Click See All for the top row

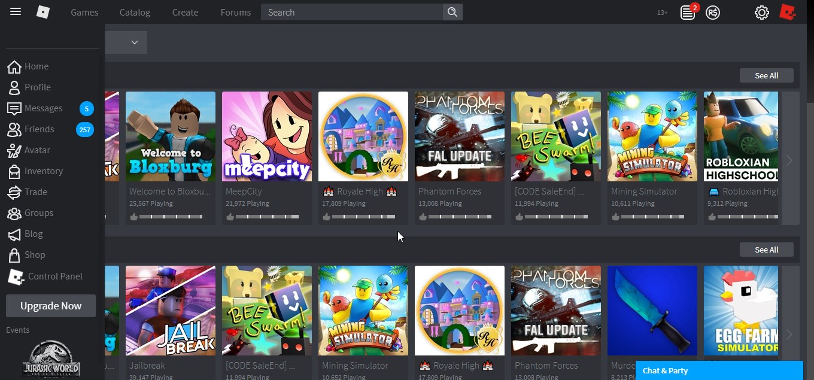tap(766, 75)
